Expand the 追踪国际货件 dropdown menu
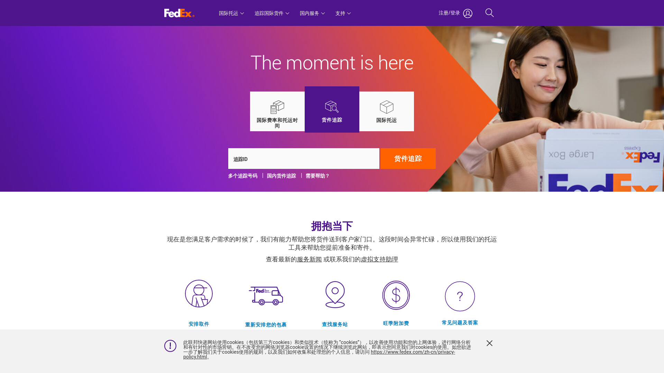Viewport: 664px width, 373px height. coord(272,13)
